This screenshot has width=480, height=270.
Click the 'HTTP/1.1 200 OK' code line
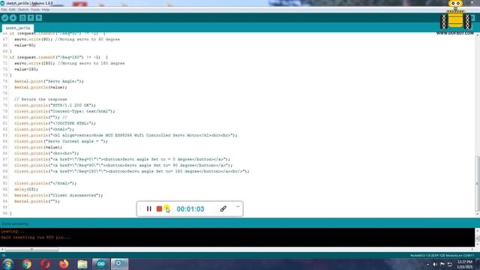point(55,105)
